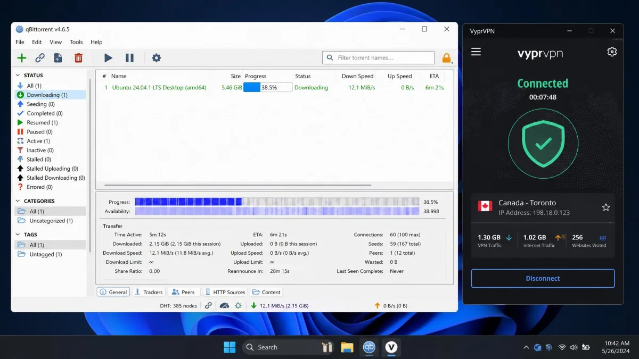The image size is (639, 359).
Task: Click the Availability pieces bar
Action: tap(277, 211)
